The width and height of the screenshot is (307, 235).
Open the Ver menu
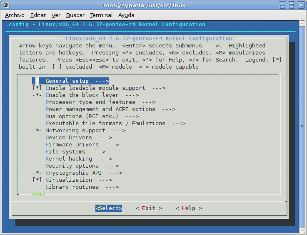tap(56, 15)
